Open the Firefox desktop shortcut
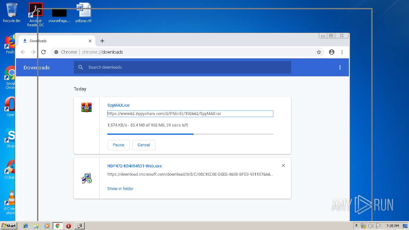This screenshot has height=230, width=409. coord(11,45)
